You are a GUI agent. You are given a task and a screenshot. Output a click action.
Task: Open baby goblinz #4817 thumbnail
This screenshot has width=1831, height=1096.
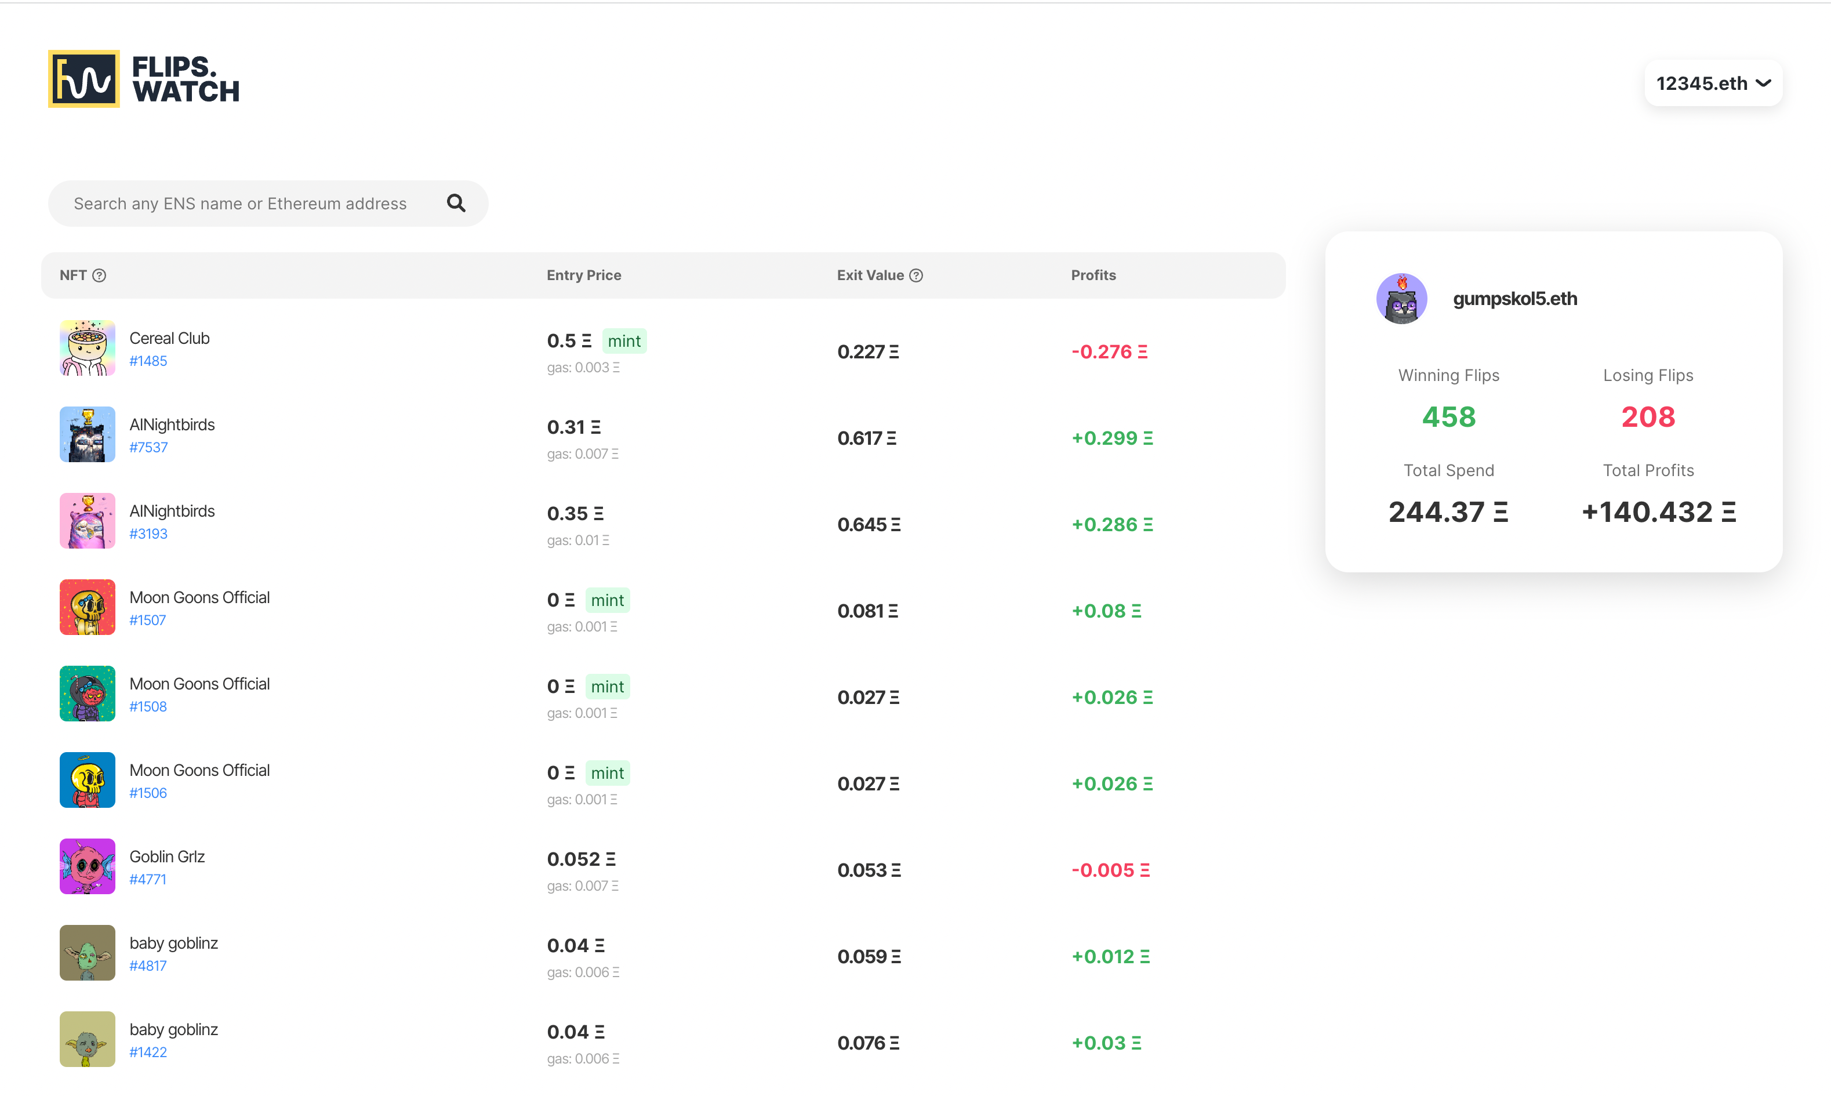point(87,953)
